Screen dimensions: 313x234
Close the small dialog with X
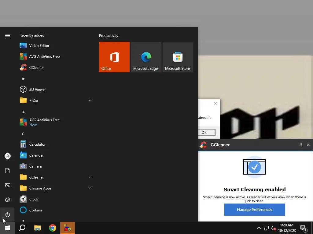(x=215, y=104)
